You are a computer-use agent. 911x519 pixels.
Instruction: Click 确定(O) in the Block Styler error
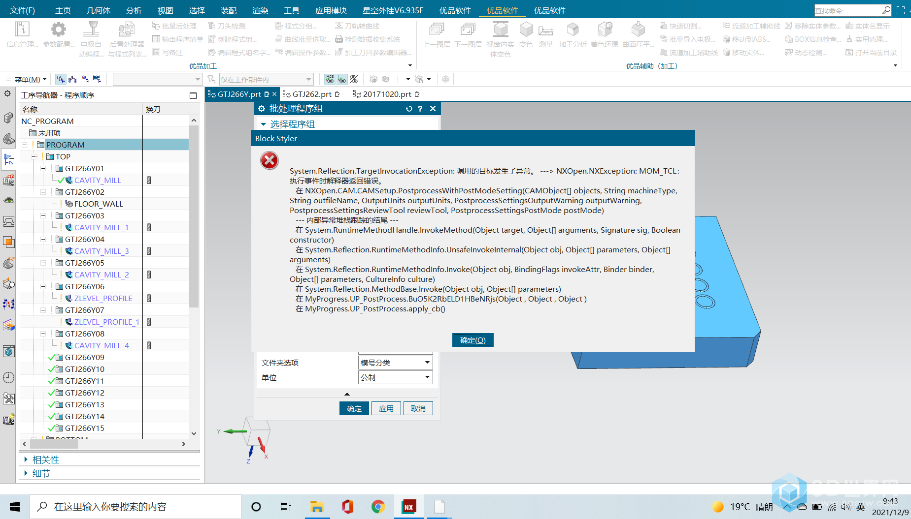(473, 340)
